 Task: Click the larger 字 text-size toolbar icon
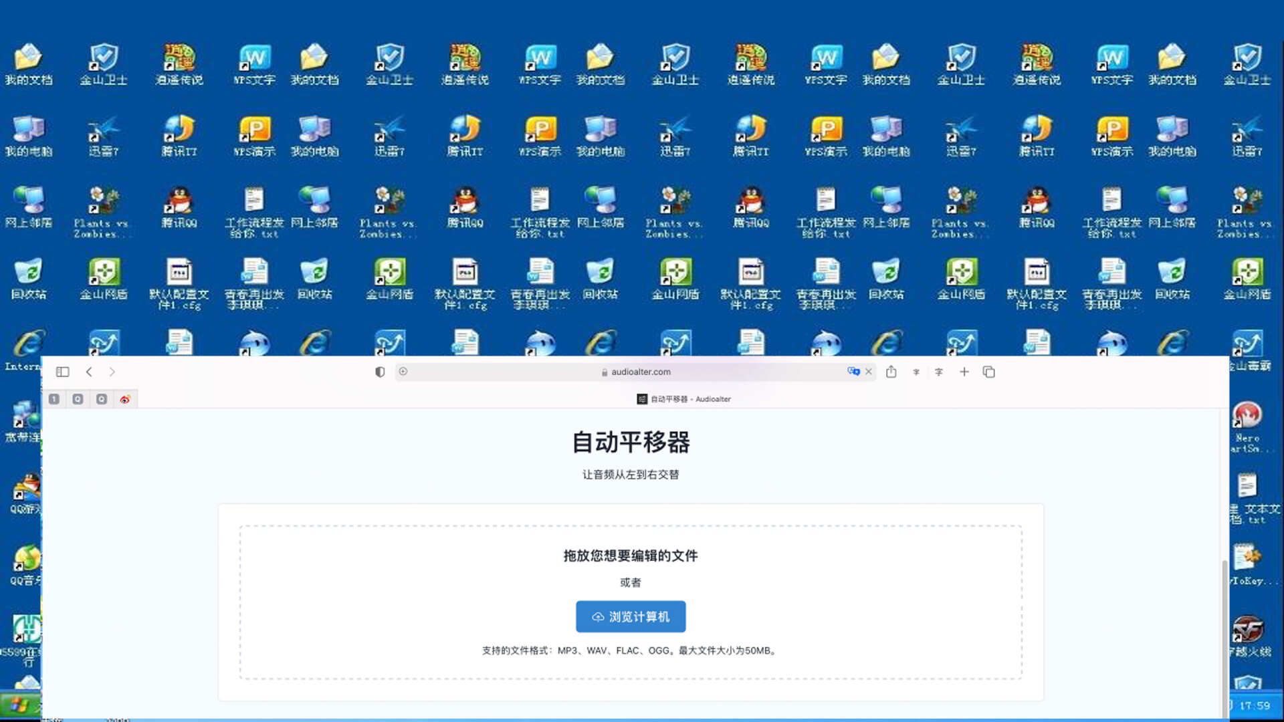click(x=939, y=372)
